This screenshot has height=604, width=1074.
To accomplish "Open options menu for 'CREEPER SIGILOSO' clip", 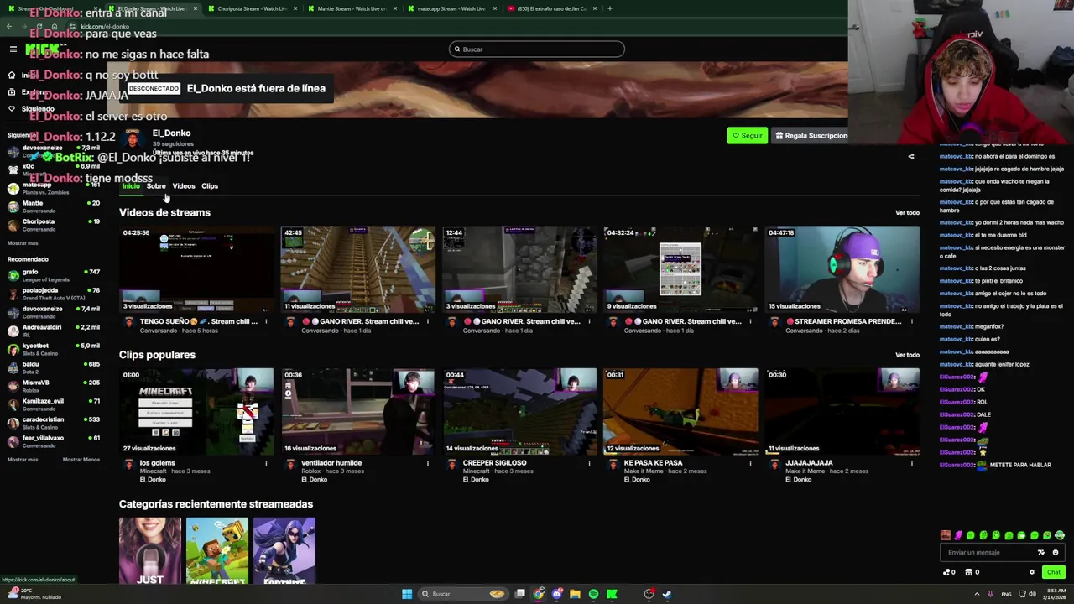I will click(589, 463).
